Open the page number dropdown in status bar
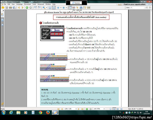Image resolution: width=153 pixels, height=120 pixels. [76, 109]
